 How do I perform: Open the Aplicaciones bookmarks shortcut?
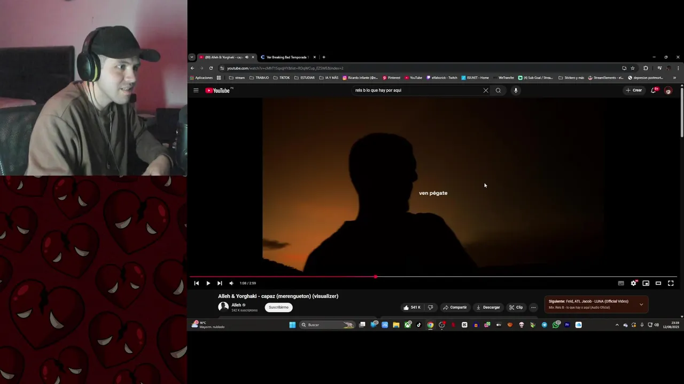point(201,78)
